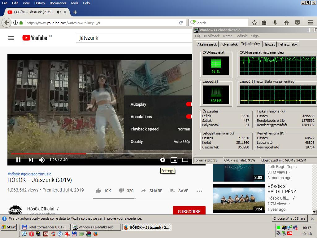317x238 pixels.
Task: Expand the more actions ellipsis below the video
Action: pos(199,191)
